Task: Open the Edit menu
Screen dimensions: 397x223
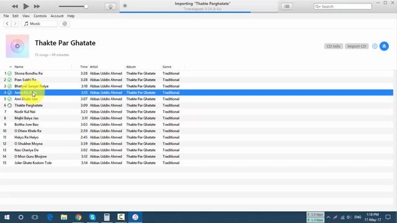Action: pyautogui.click(x=16, y=16)
